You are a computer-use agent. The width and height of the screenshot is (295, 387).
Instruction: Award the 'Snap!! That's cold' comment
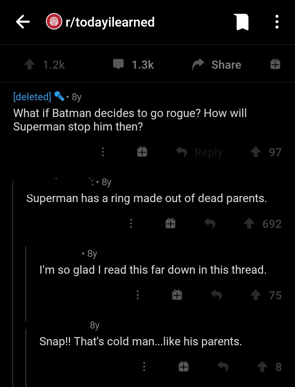(184, 367)
